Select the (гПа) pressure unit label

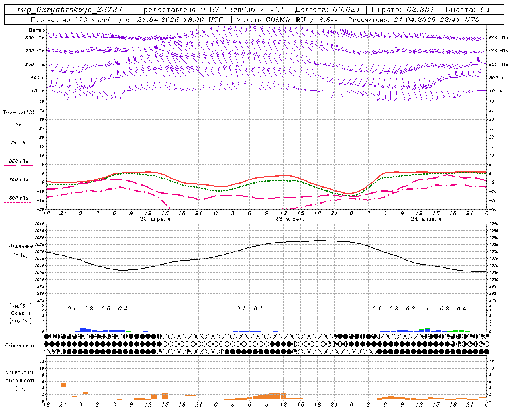(21, 255)
